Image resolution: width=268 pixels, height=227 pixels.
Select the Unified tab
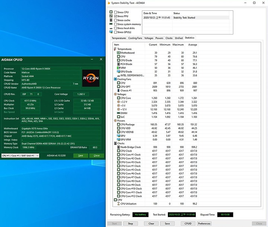pos(179,38)
